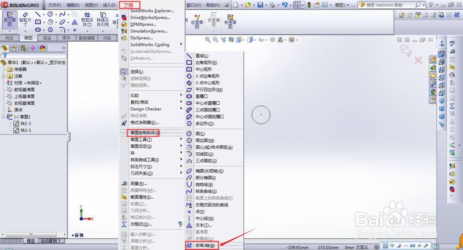
Task: Click the home icon in the task pane
Action: coord(433,60)
